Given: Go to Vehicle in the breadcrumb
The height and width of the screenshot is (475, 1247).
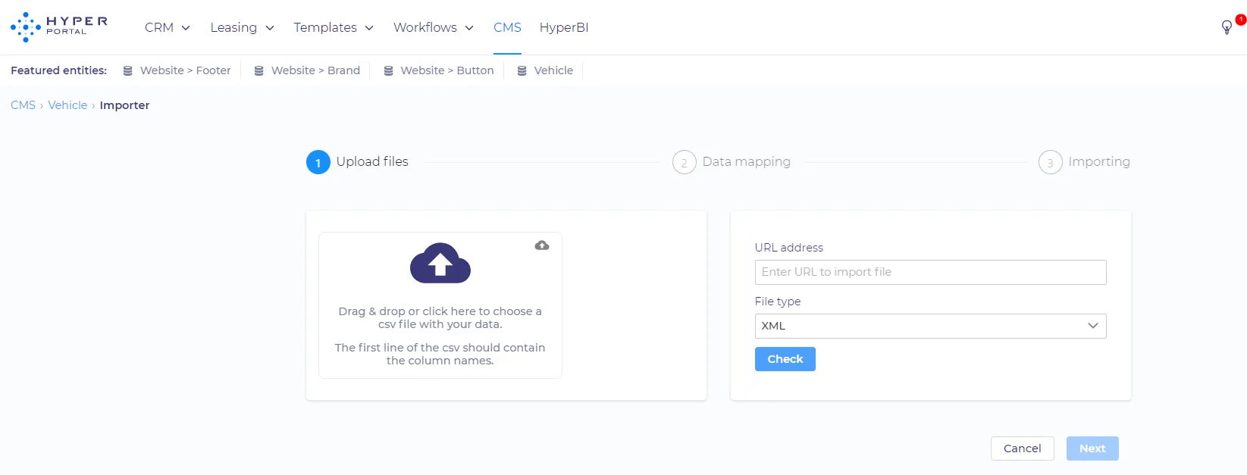Looking at the screenshot, I should point(67,105).
